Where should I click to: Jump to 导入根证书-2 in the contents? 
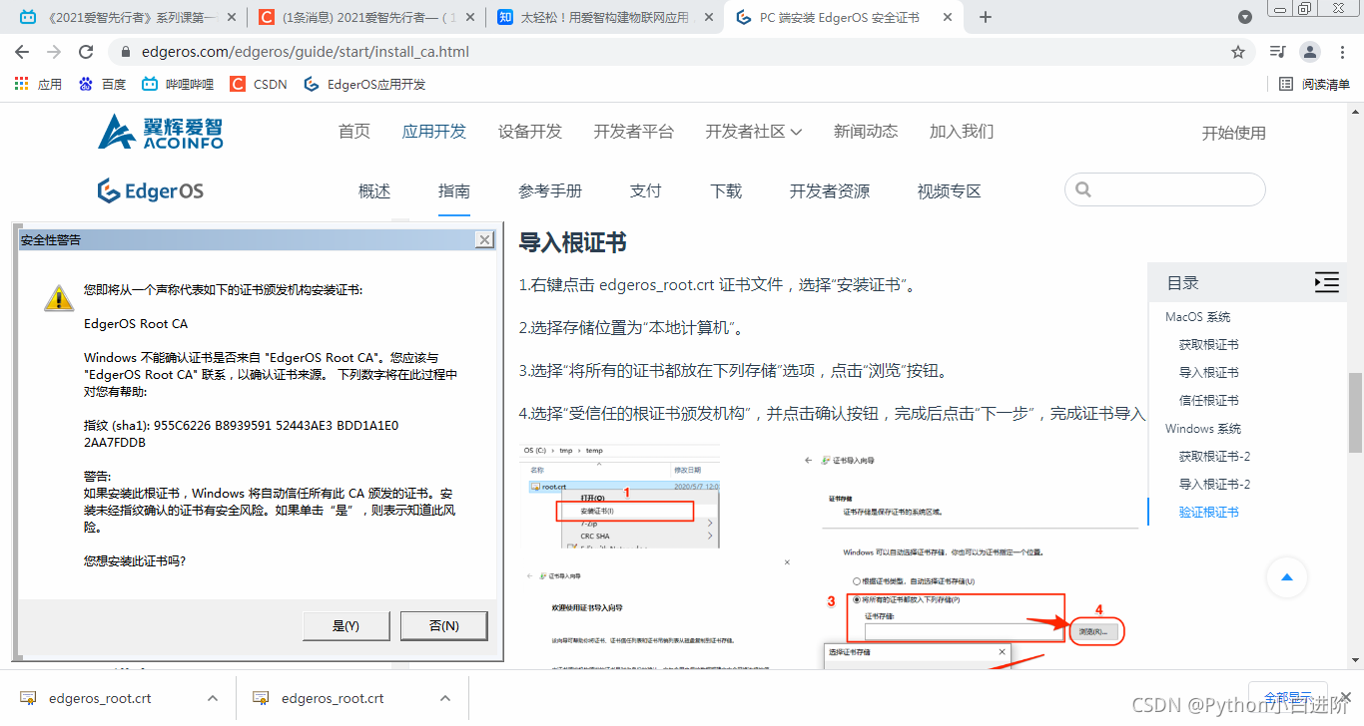[x=1214, y=485]
